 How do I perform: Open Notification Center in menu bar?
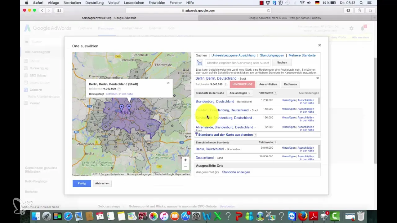point(369,2)
